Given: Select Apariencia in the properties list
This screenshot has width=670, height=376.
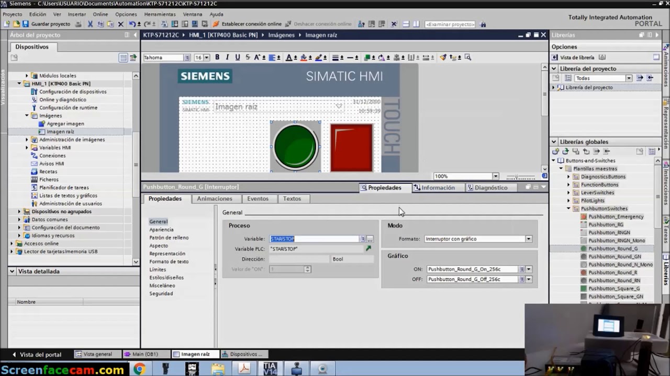Looking at the screenshot, I should [161, 229].
